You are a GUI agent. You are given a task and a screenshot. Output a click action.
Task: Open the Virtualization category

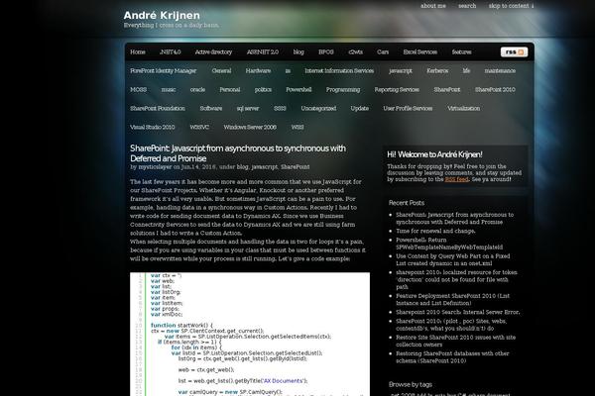(x=463, y=108)
